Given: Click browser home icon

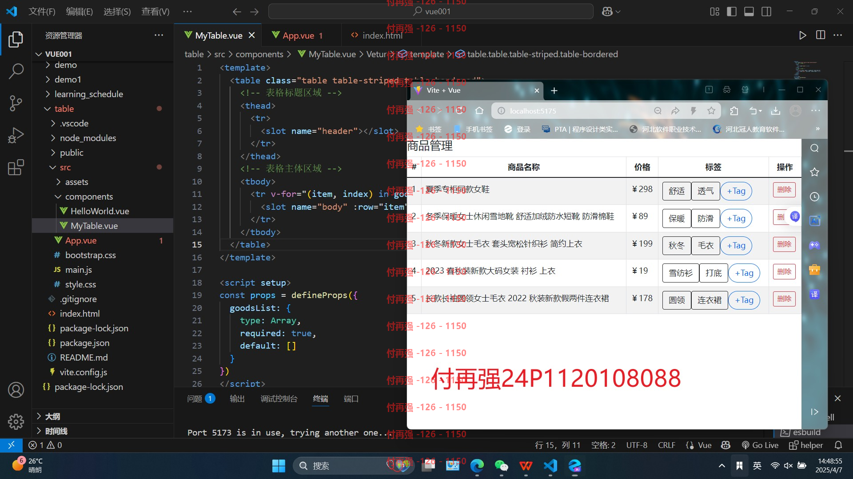Looking at the screenshot, I should (x=479, y=111).
